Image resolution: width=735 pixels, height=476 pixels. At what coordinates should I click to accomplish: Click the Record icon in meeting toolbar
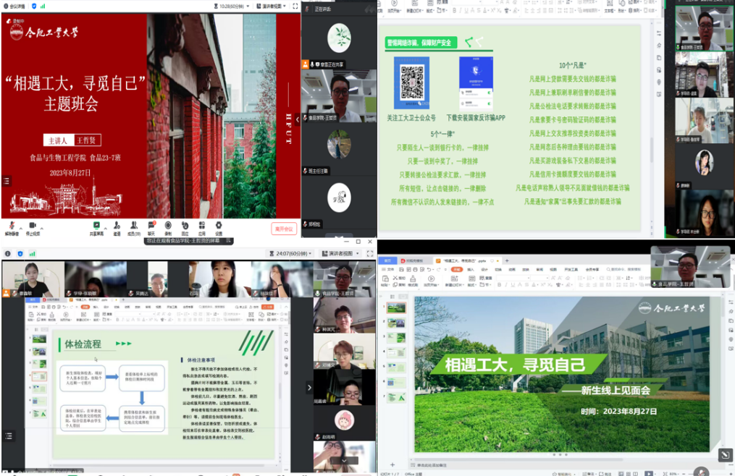click(x=168, y=225)
